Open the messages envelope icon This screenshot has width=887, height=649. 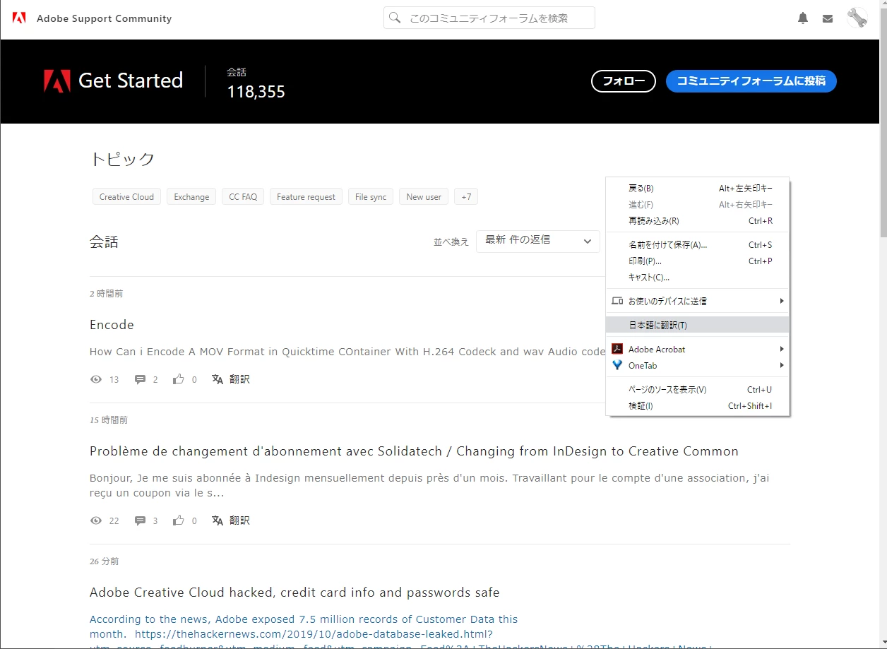(x=828, y=19)
